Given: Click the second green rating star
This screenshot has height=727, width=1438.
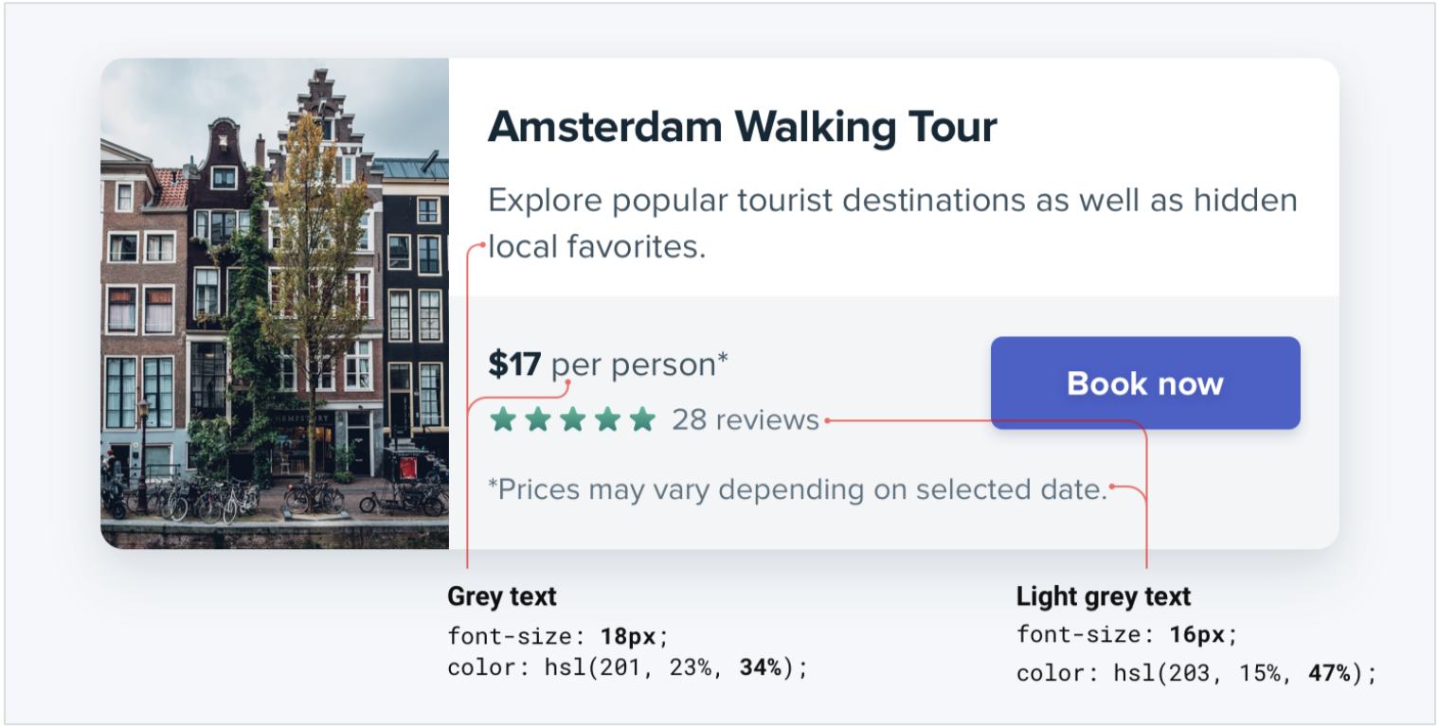Looking at the screenshot, I should [538, 419].
